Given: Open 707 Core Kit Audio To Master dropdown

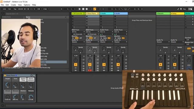Looking at the screenshot, I should [x=78, y=42].
